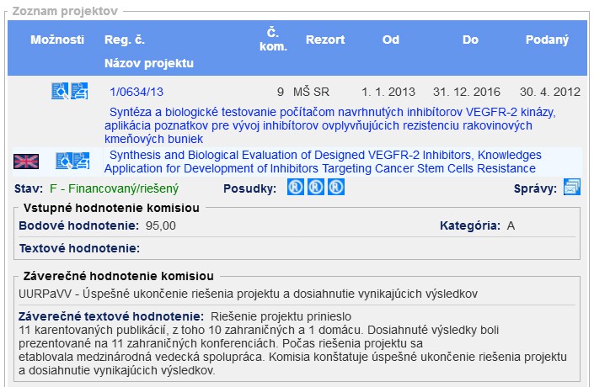Click the 'Posudky:' label

tap(249, 188)
